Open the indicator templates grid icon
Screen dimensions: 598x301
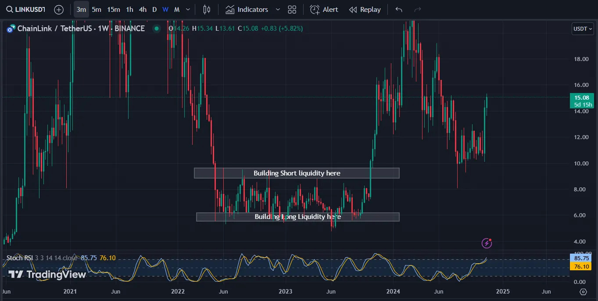point(292,9)
